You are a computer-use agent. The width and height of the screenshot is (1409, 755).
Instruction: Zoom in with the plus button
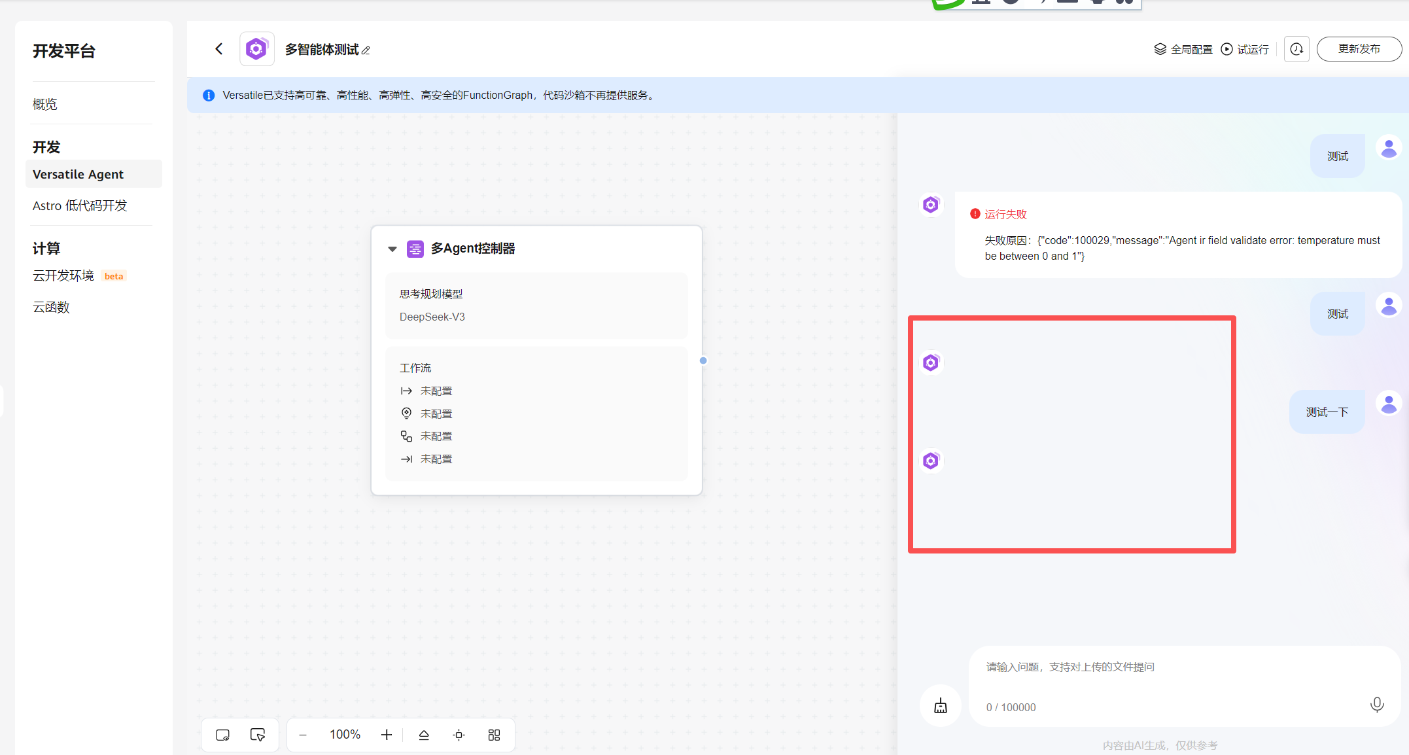[387, 735]
